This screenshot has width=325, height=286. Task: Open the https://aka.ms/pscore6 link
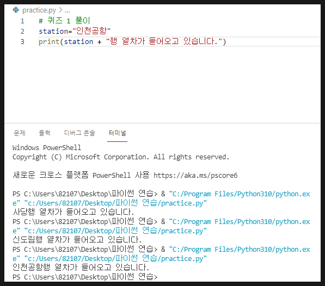coord(195,176)
